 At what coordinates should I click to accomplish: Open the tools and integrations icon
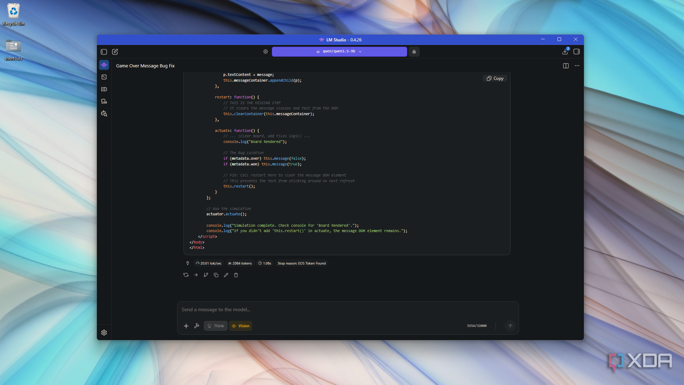197,326
